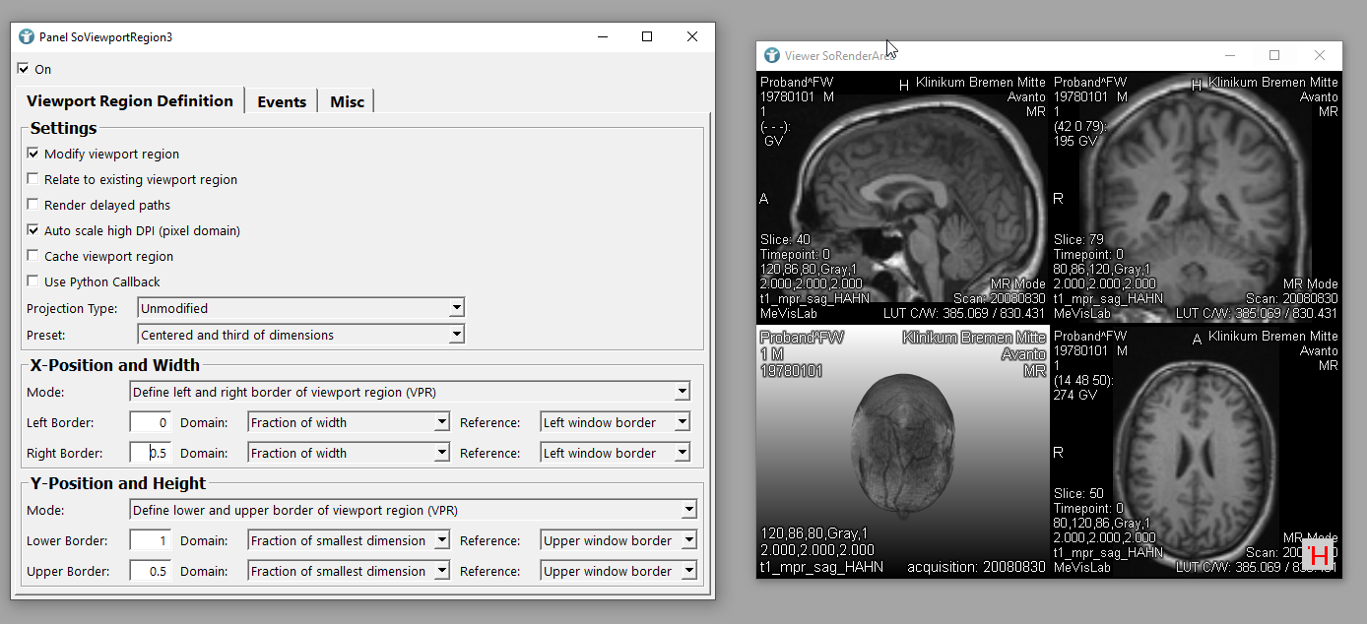Viewport: 1367px width, 624px height.
Task: Switch to the Events tab
Action: pyautogui.click(x=282, y=101)
